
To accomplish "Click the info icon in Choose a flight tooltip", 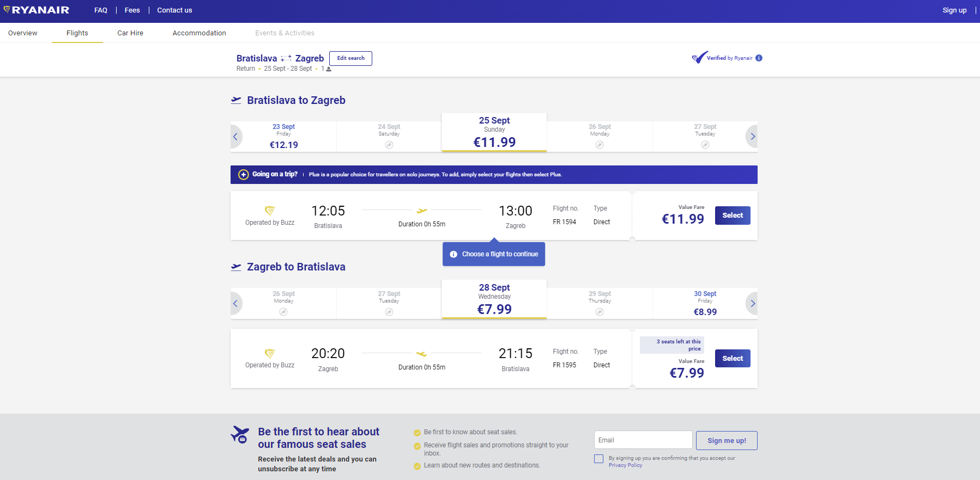I will click(x=453, y=254).
